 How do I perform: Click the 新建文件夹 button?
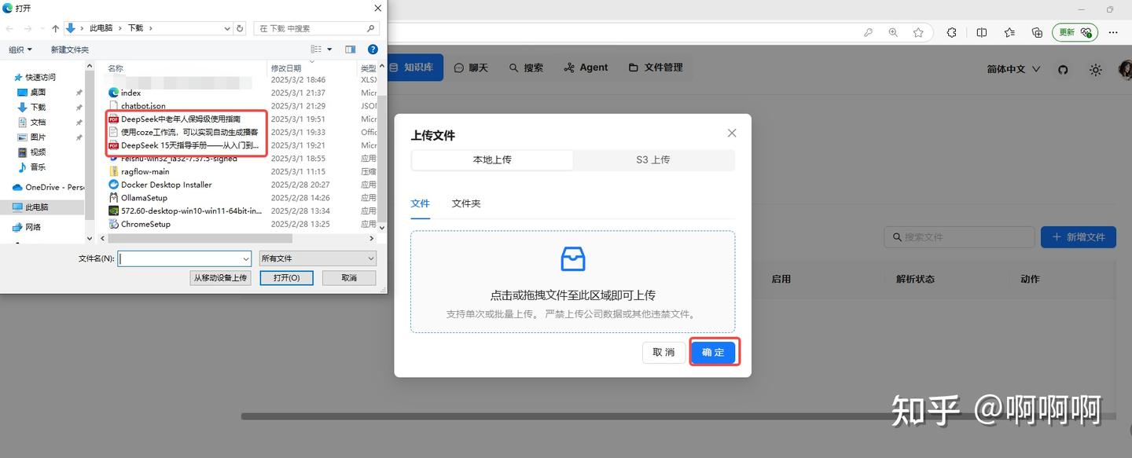coord(70,49)
